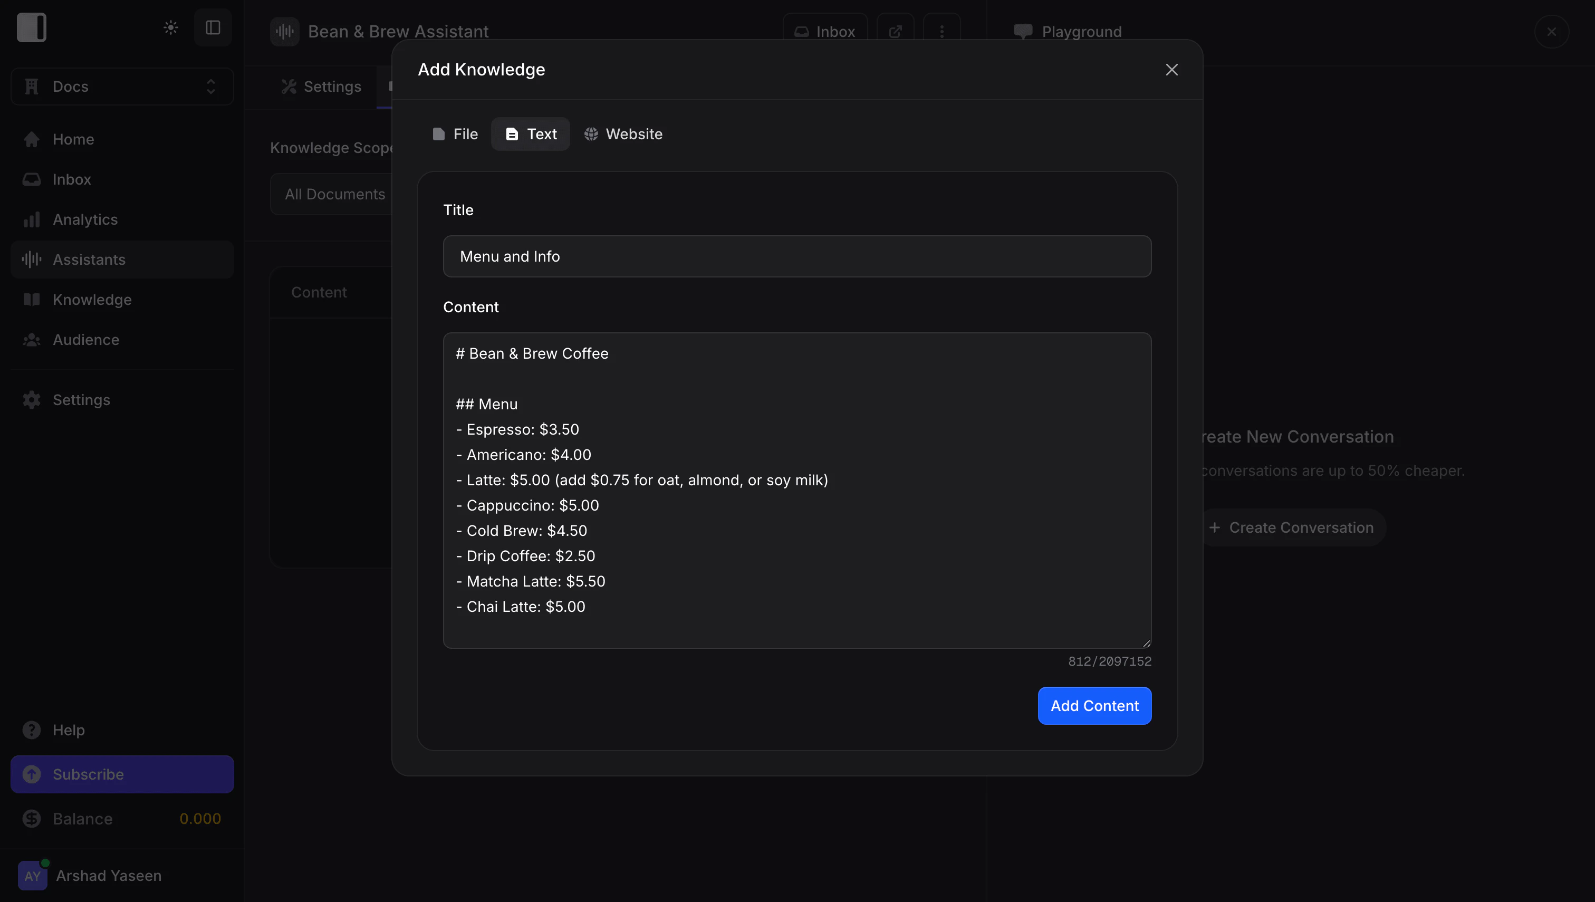Click the Help icon

(x=32, y=730)
